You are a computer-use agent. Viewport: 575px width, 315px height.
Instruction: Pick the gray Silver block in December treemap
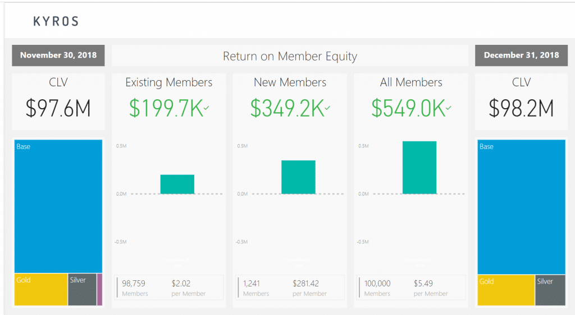[x=550, y=290]
